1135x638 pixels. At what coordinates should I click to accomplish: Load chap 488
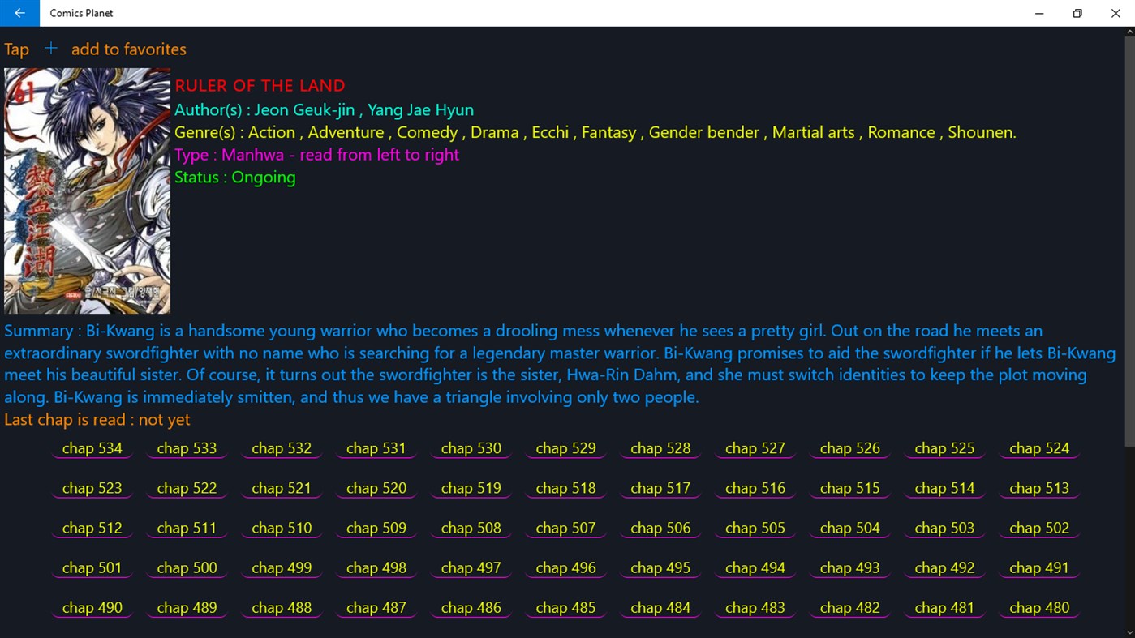coord(282,607)
